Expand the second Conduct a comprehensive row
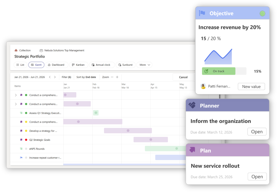 pos(16,104)
